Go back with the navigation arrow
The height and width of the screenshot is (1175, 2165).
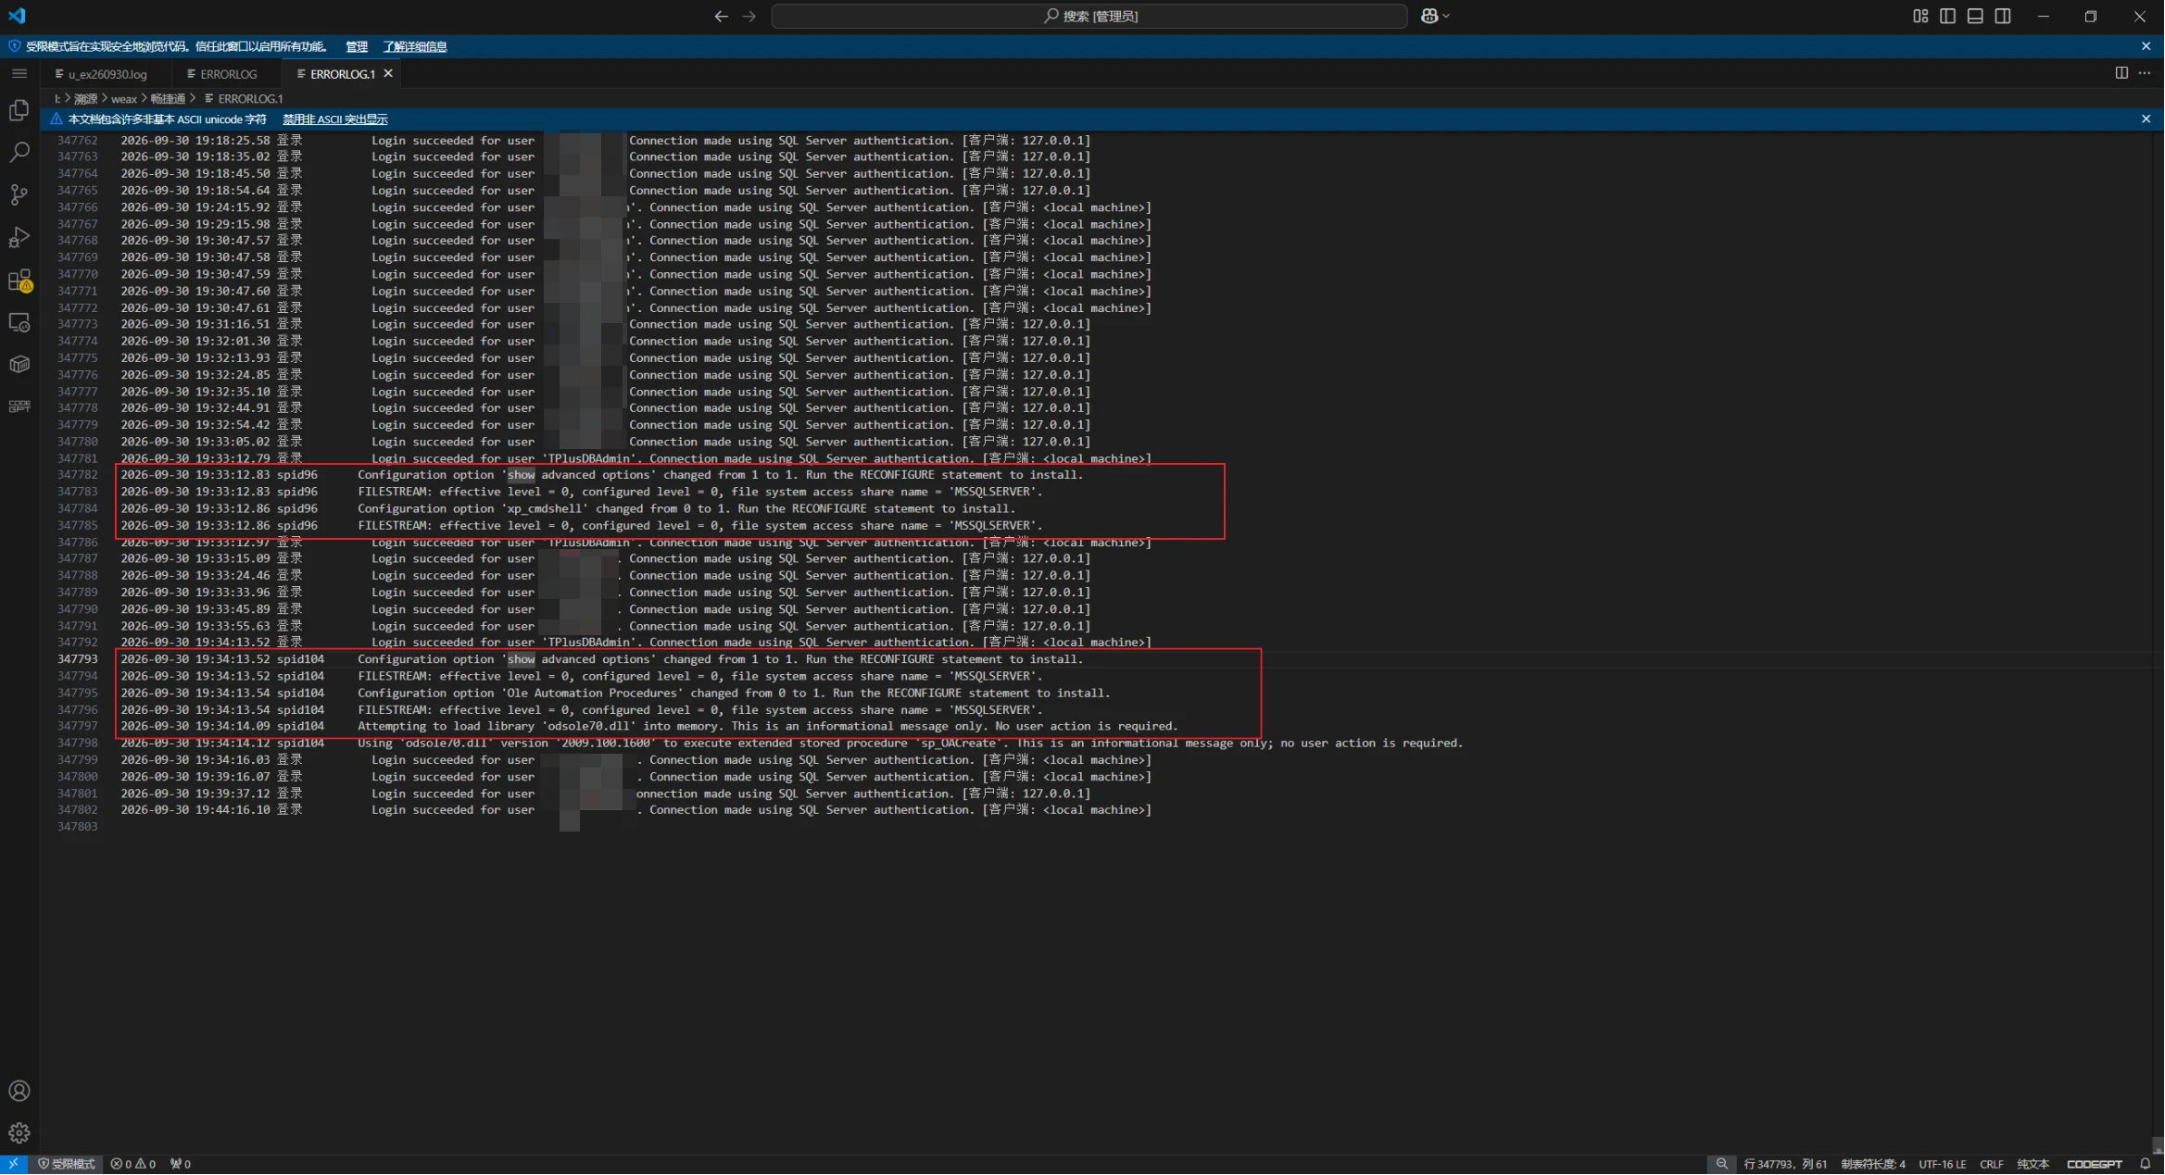[721, 16]
